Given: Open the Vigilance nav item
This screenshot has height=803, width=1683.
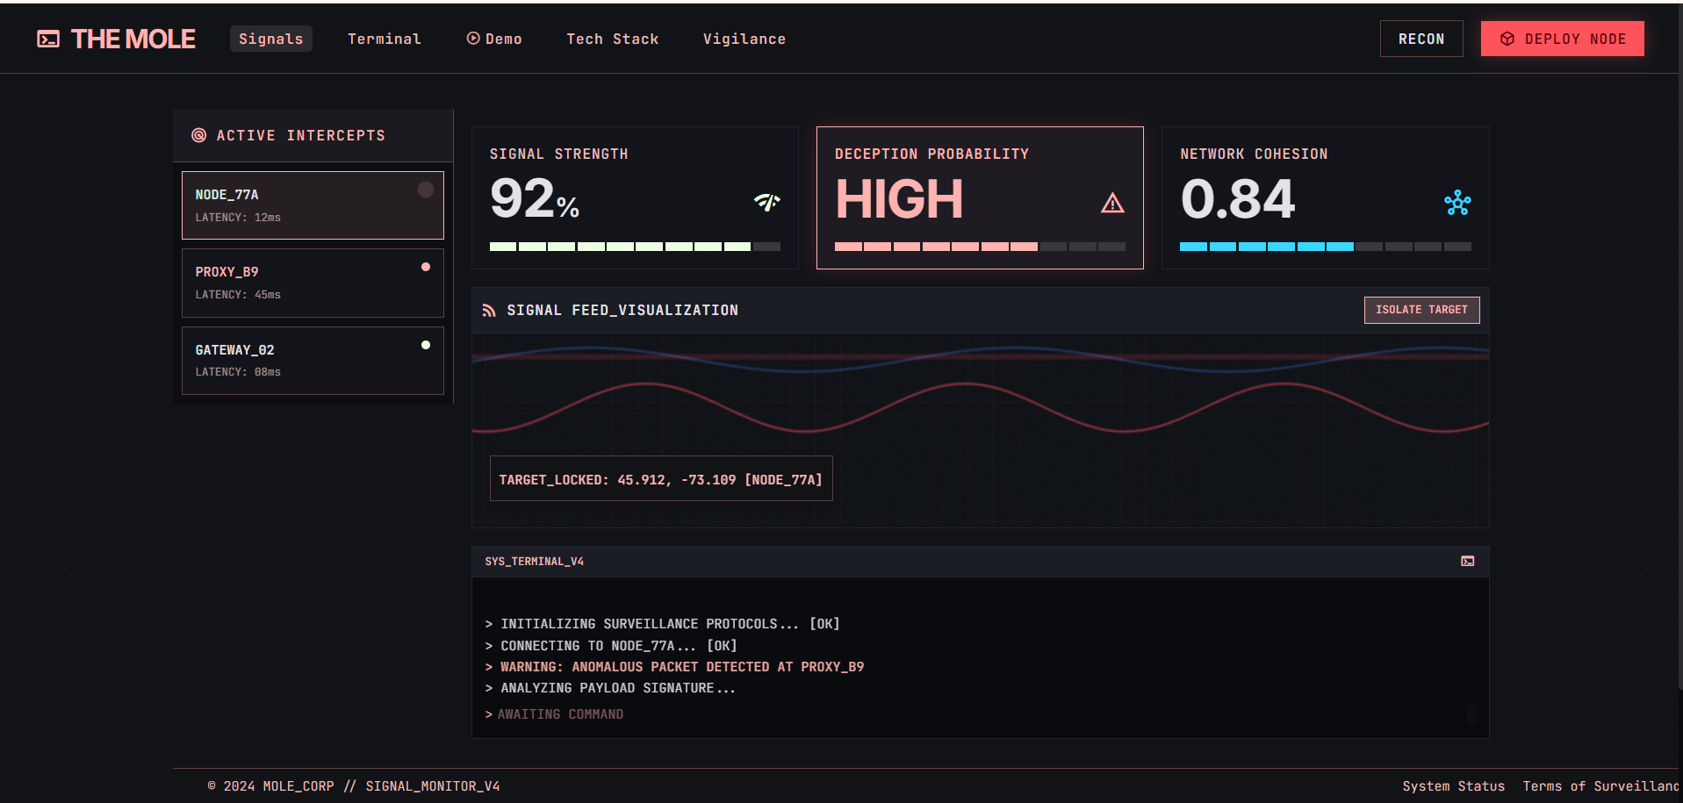Looking at the screenshot, I should pos(744,39).
